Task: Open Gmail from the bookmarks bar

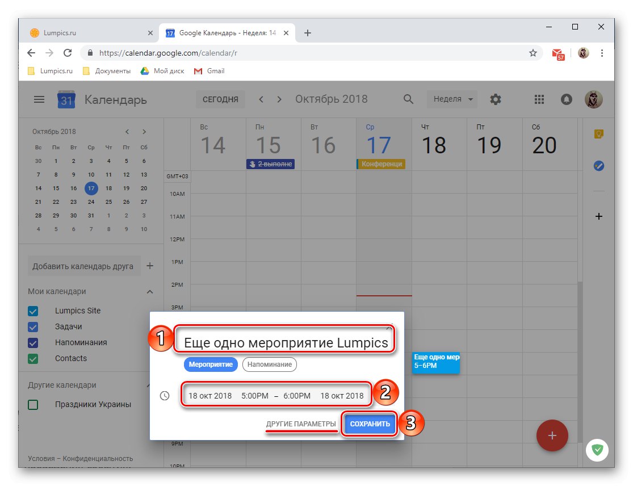Action: point(209,71)
